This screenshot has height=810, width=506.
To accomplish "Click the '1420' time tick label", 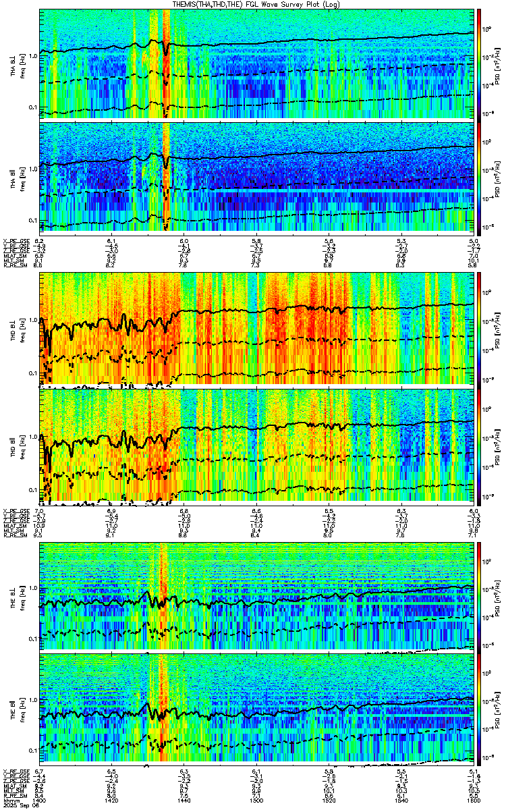I will [x=111, y=799].
